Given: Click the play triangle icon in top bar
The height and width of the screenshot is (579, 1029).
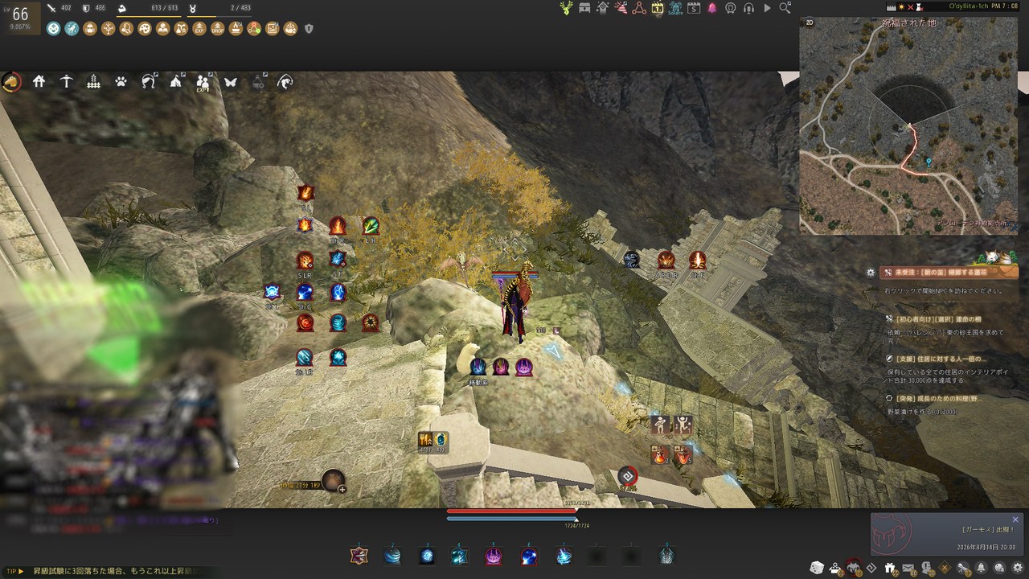Looking at the screenshot, I should [767, 8].
